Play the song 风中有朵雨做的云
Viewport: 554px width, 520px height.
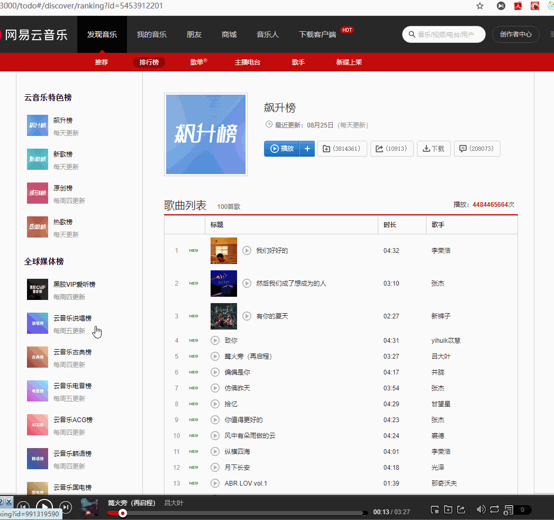[x=215, y=435]
